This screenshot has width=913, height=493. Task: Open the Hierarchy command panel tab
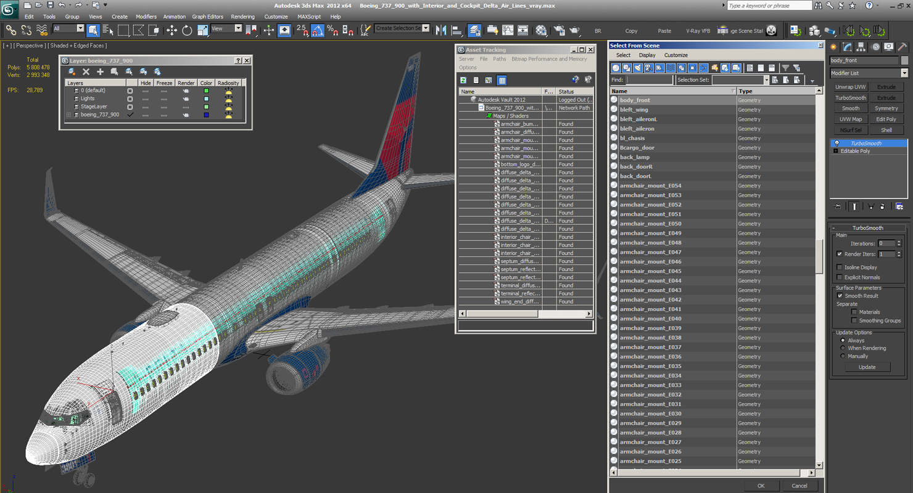[x=861, y=47]
